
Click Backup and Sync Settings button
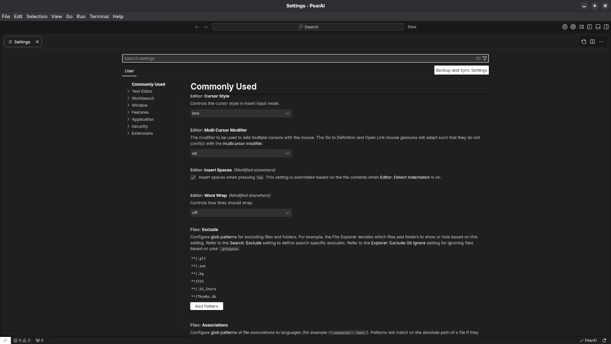tap(461, 70)
